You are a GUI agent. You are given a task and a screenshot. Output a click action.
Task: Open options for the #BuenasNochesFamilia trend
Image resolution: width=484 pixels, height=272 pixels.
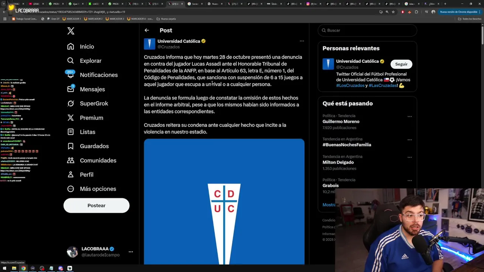coord(410,140)
